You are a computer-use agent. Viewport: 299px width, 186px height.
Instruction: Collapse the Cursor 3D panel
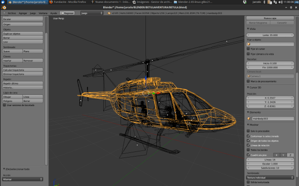pos(248,87)
